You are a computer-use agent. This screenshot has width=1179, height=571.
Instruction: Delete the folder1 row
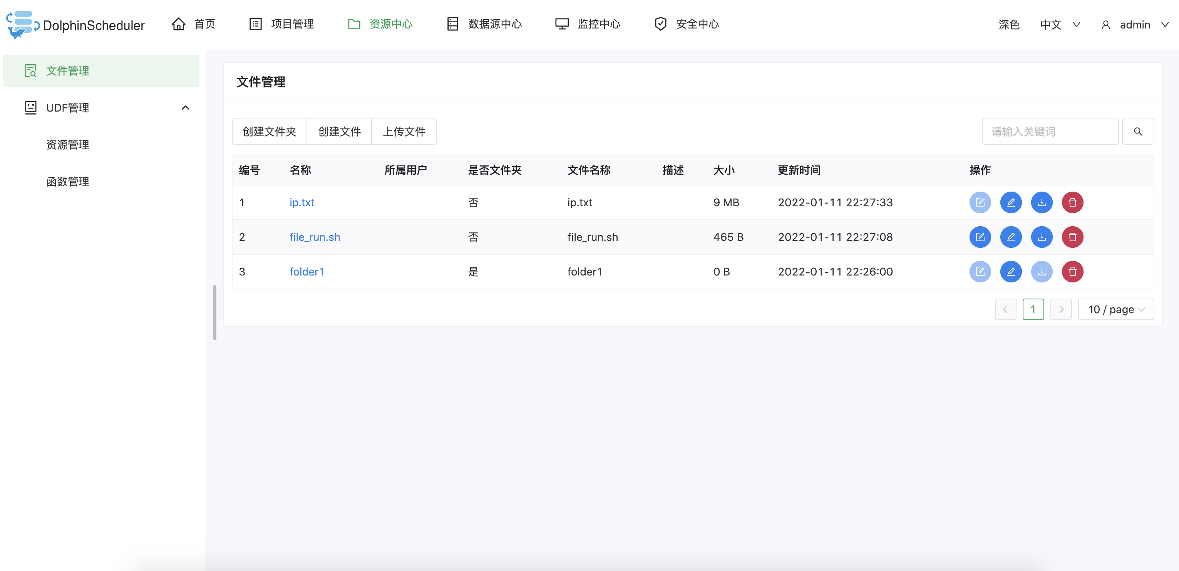click(x=1072, y=272)
